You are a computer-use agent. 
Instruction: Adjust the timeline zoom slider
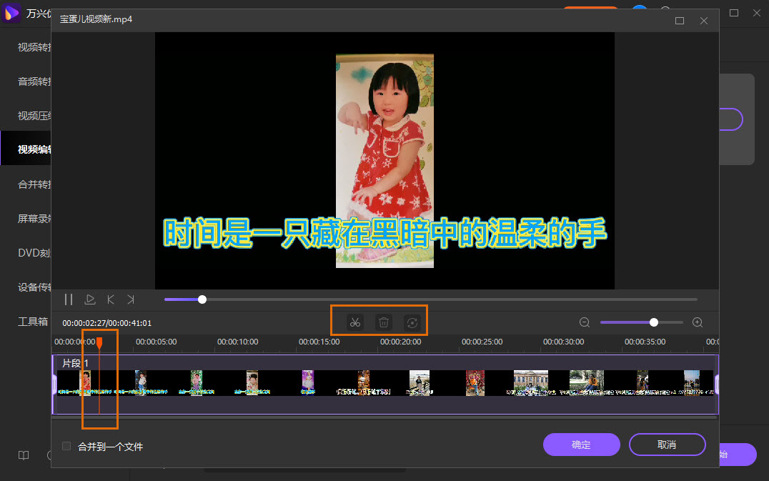click(x=653, y=322)
